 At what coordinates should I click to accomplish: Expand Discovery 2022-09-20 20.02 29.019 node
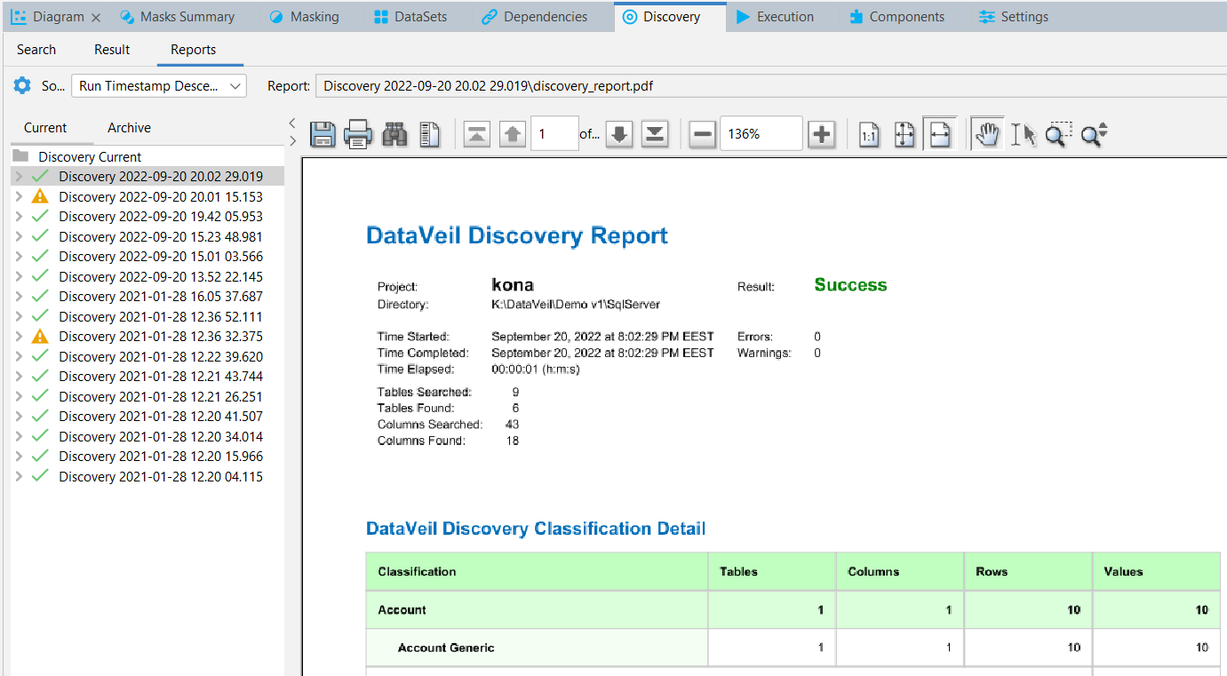(x=19, y=177)
